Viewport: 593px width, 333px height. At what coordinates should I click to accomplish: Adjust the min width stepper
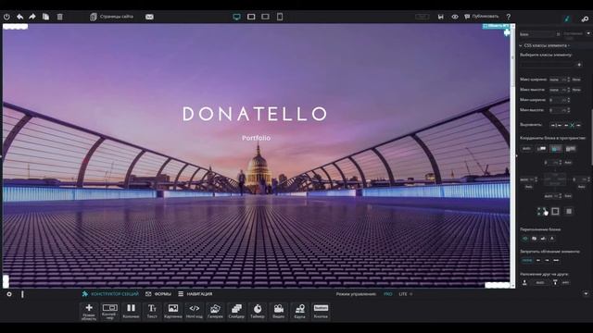(x=568, y=100)
